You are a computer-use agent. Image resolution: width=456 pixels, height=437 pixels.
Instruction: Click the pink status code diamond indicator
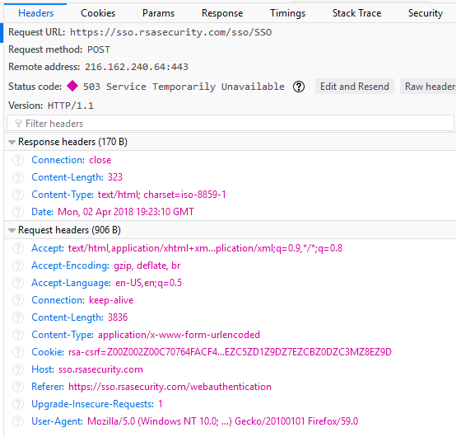pos(72,86)
